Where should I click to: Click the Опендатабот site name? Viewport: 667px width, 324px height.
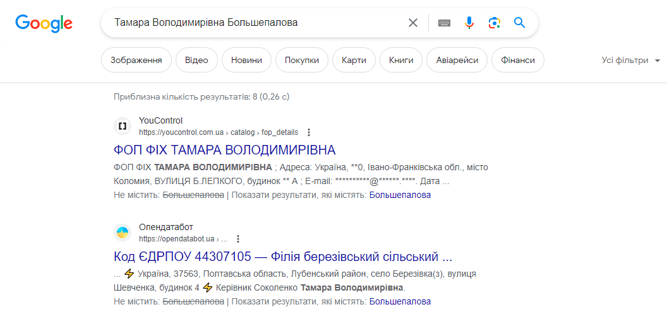coord(166,227)
